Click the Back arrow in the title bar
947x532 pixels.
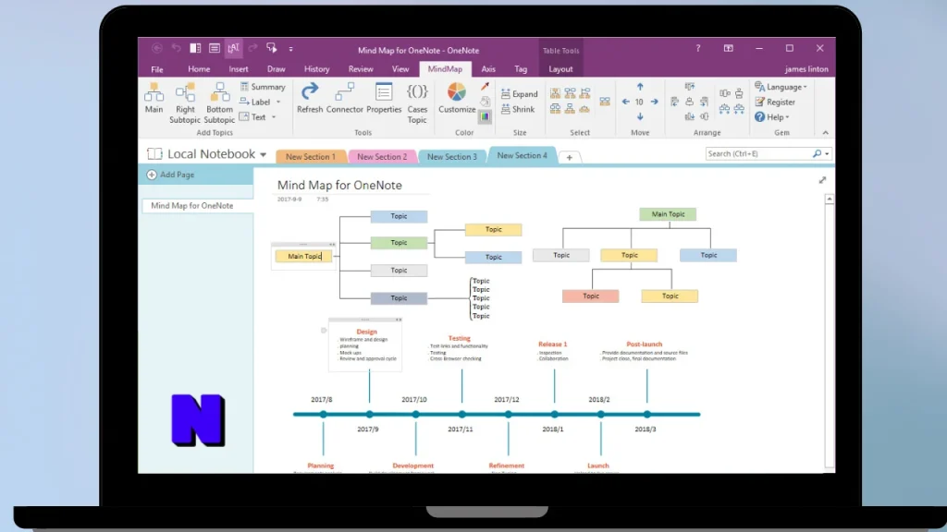[157, 48]
